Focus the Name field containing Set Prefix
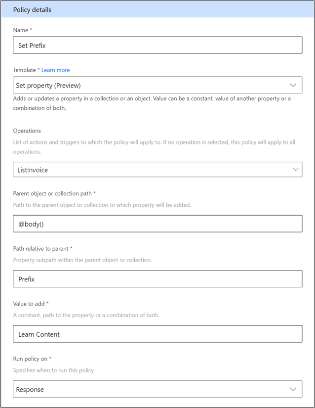 point(157,45)
